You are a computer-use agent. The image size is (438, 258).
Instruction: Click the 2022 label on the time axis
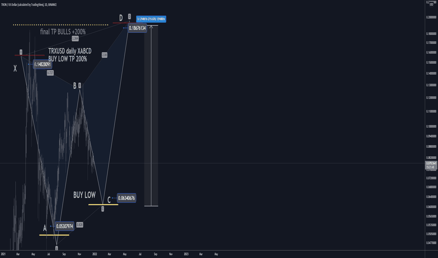(x=94, y=254)
